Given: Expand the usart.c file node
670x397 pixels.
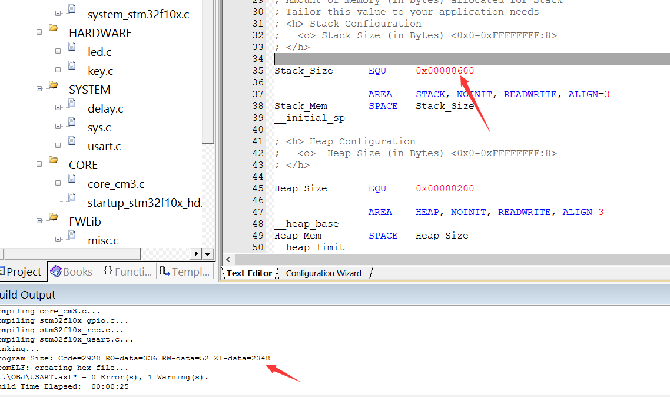Looking at the screenshot, I should tap(58, 145).
